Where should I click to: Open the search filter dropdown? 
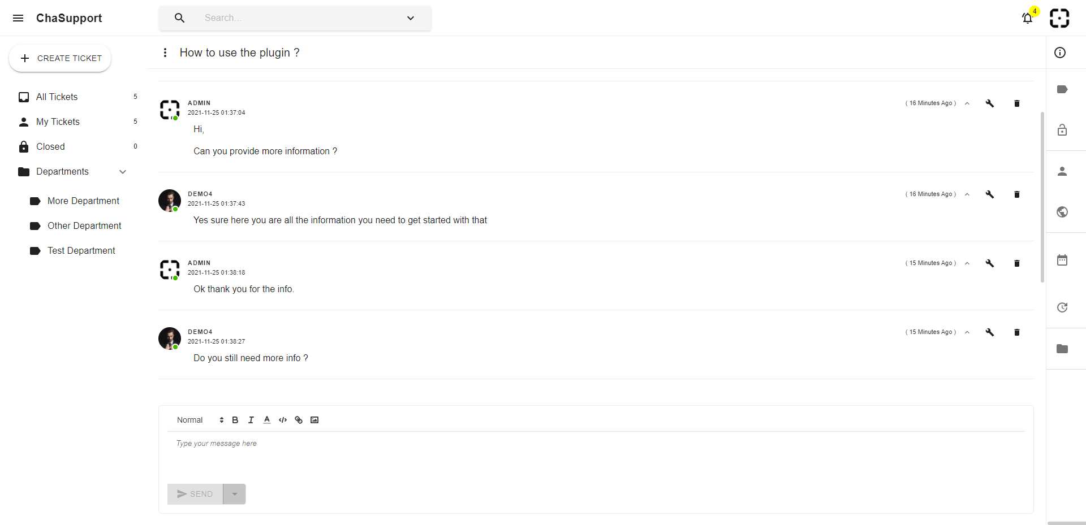pyautogui.click(x=410, y=18)
